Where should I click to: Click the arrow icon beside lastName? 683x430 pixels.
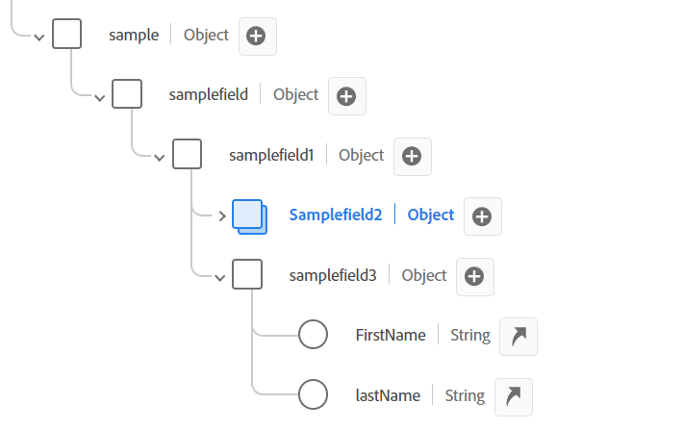pos(514,397)
